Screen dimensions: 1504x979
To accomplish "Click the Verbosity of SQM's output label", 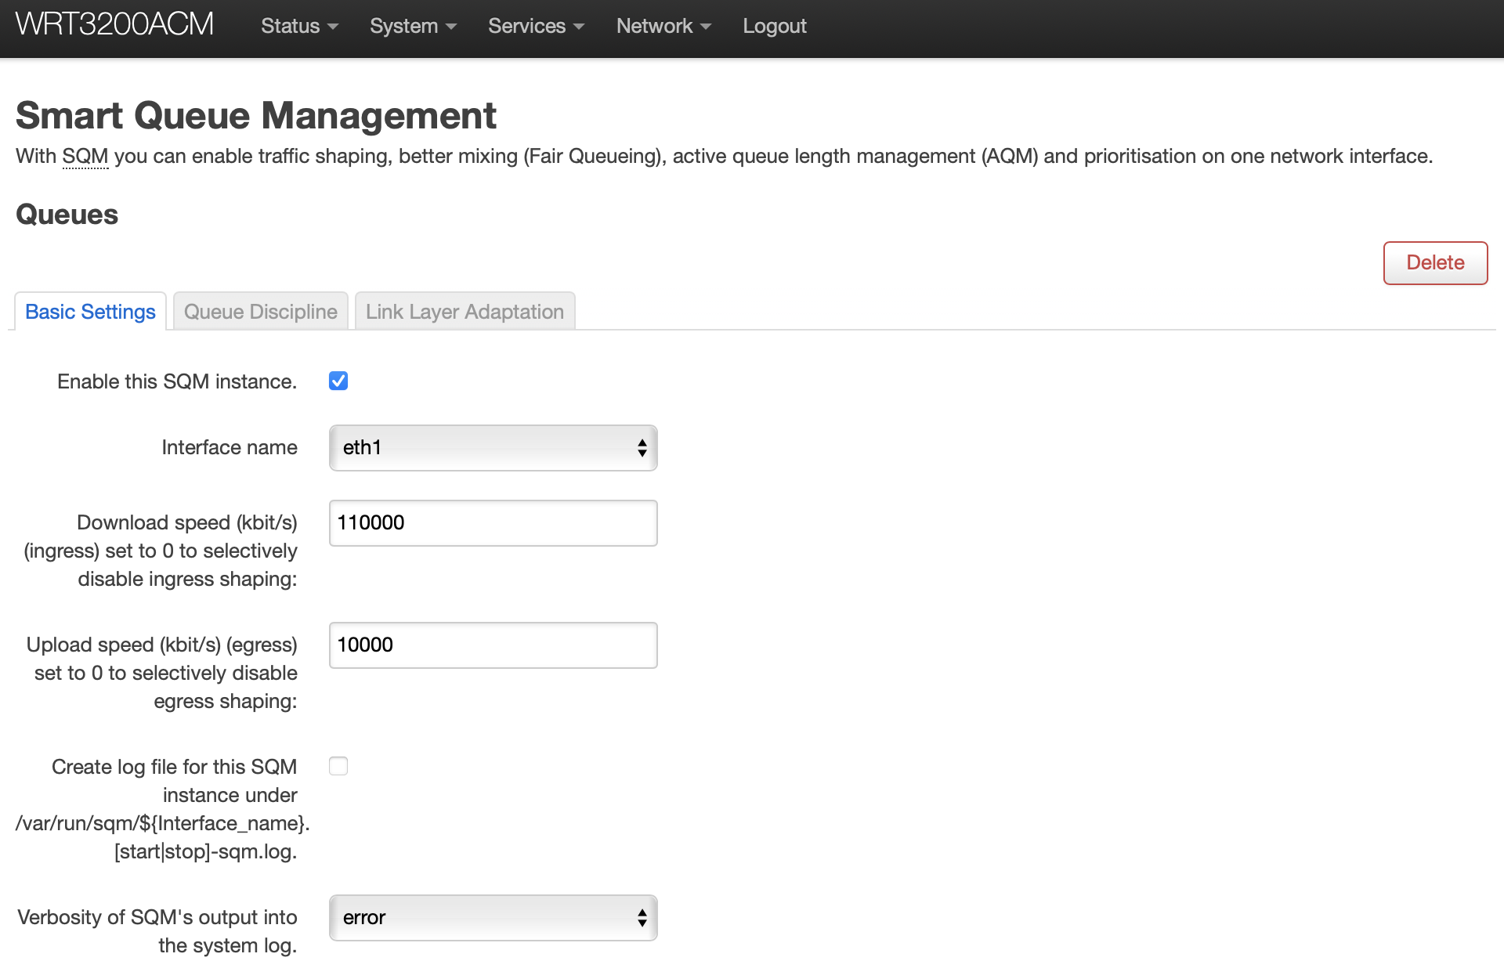I will (x=157, y=931).
